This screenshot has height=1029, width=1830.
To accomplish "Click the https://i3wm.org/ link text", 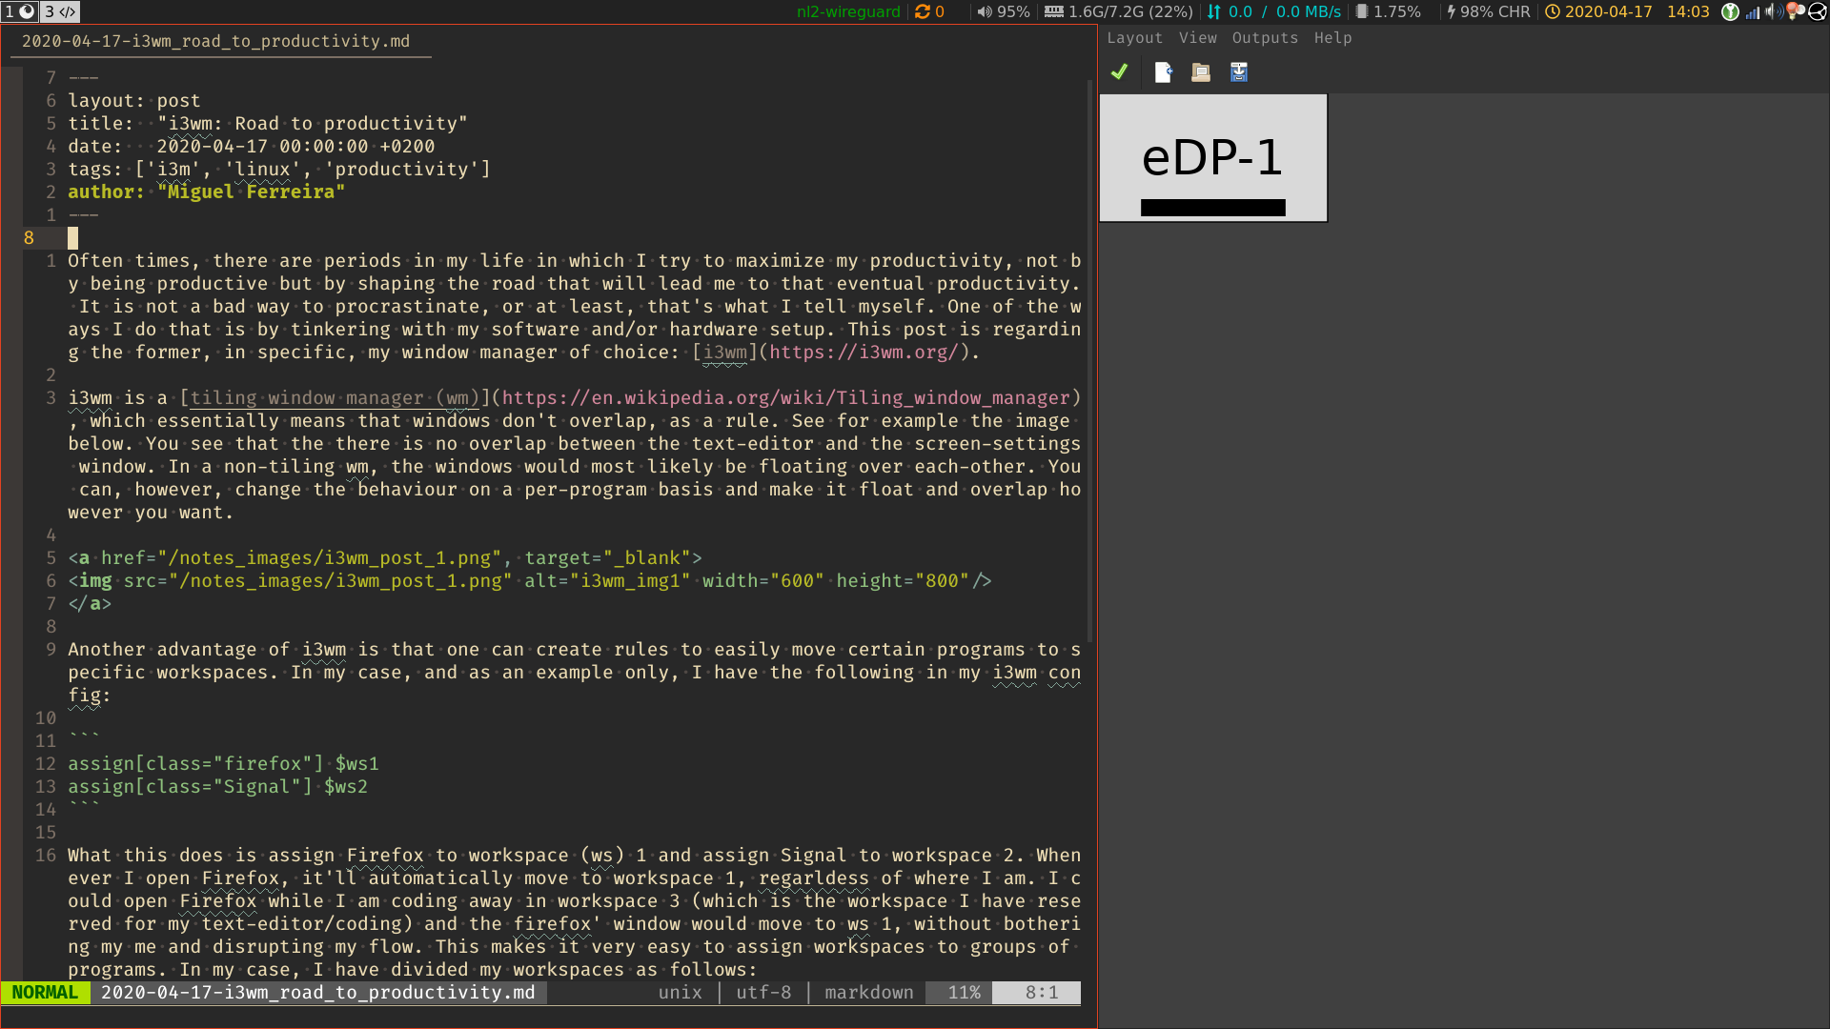I will (864, 353).
